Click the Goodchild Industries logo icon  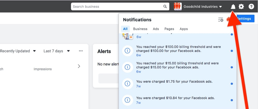click(178, 7)
